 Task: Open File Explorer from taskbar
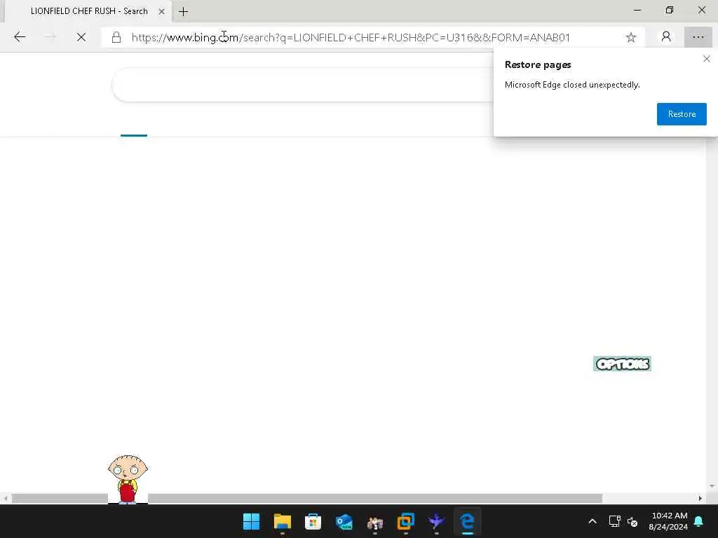[282, 521]
